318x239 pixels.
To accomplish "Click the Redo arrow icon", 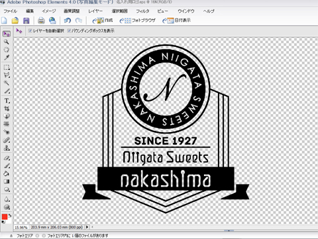I will point(78,21).
